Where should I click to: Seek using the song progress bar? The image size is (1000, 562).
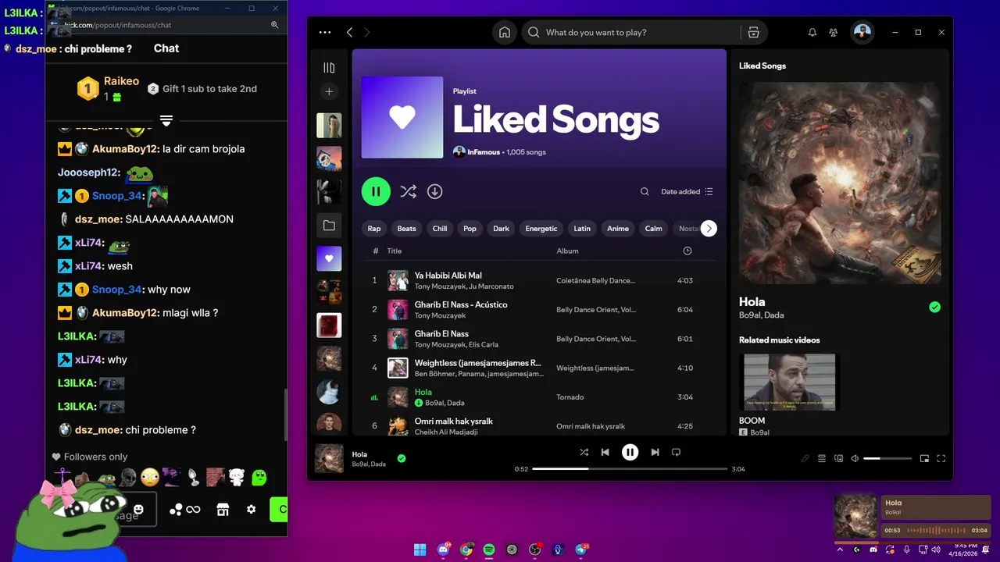click(x=630, y=469)
